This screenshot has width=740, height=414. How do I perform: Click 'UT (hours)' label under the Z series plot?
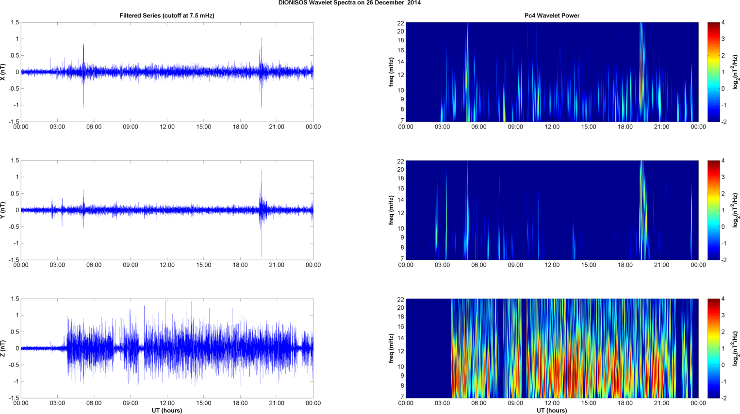(167, 411)
